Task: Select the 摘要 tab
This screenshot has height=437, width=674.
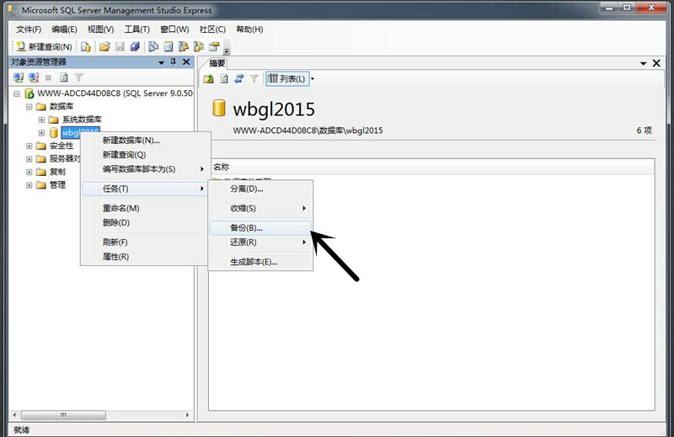Action: [217, 63]
